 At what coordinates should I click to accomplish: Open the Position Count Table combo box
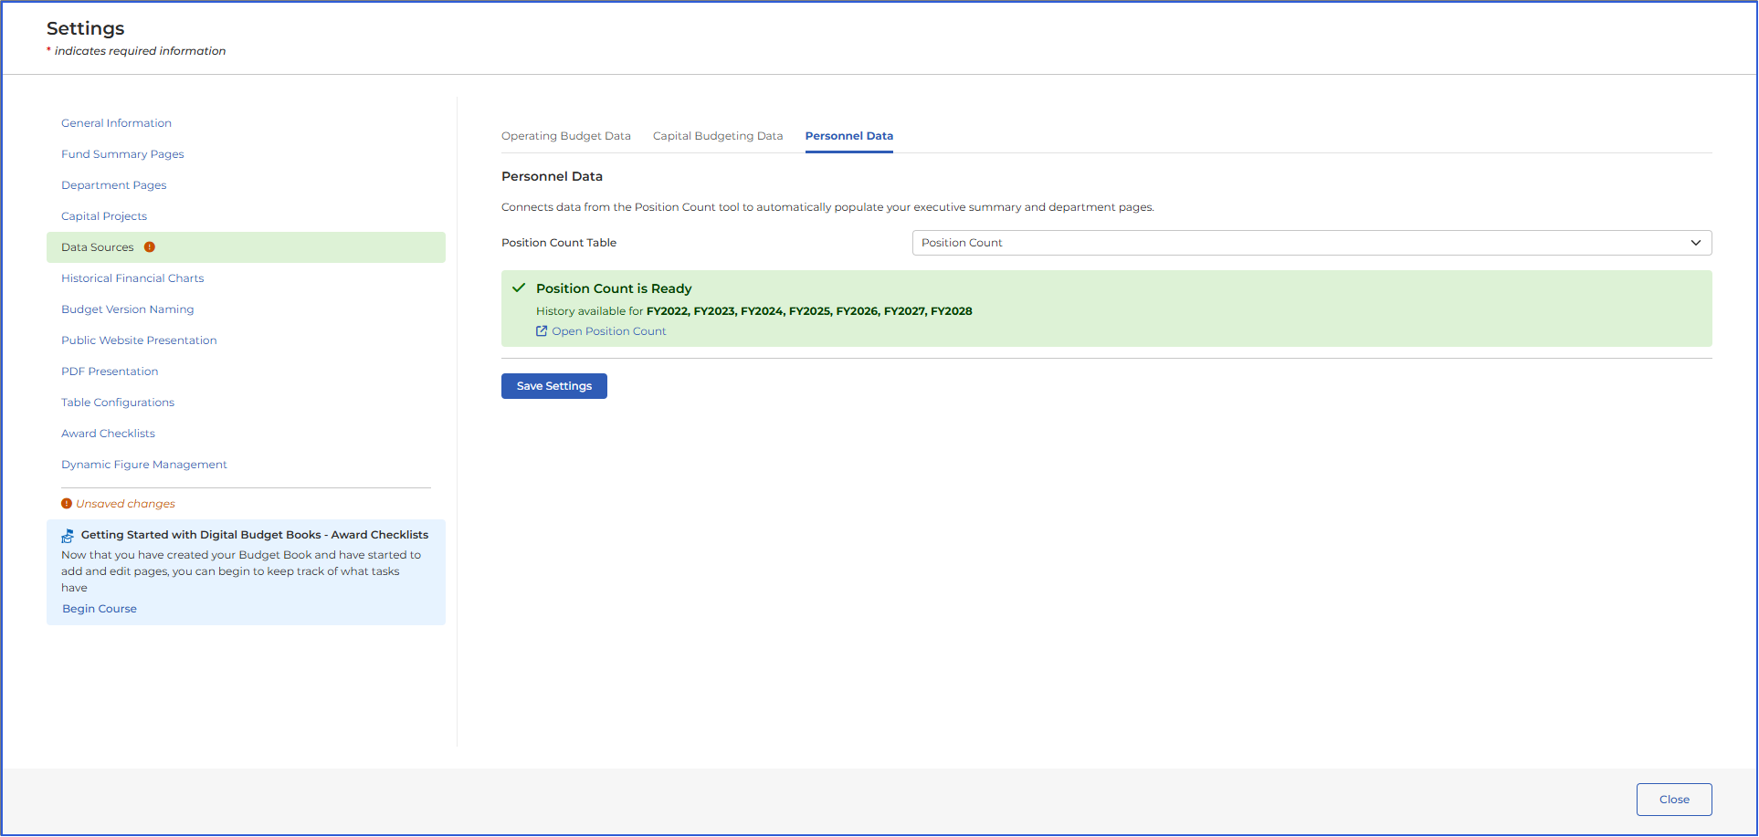tap(1311, 243)
